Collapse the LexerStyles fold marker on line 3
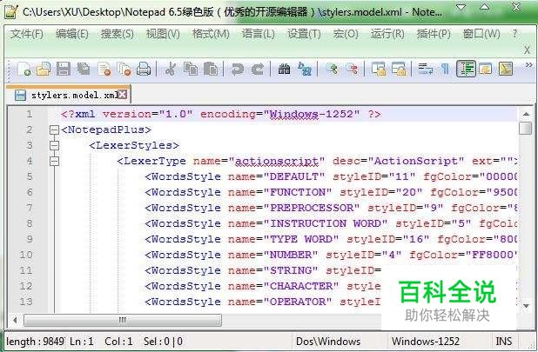 [x=54, y=145]
